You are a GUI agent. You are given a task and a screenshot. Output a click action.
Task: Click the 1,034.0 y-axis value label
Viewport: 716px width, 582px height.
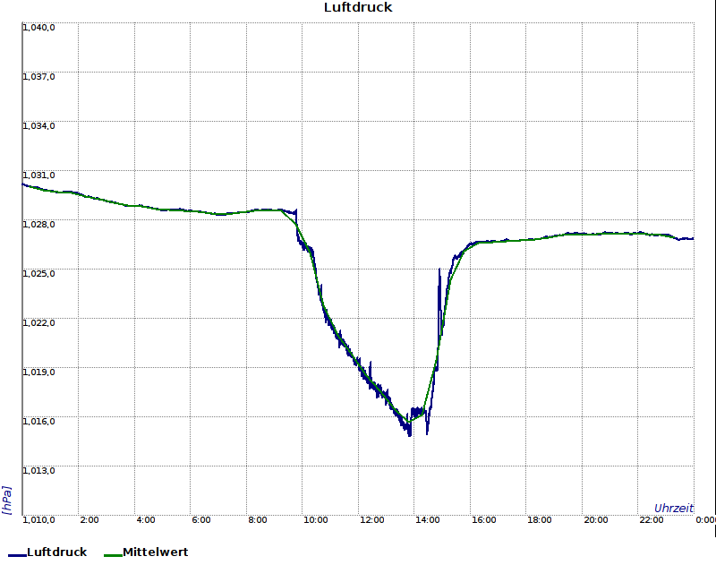(39, 126)
